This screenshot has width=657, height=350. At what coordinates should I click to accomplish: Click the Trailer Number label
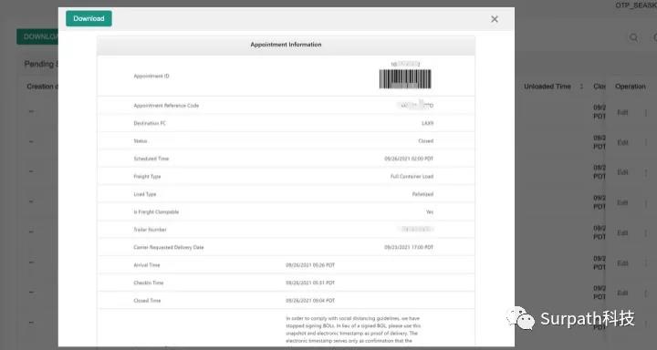tap(150, 230)
